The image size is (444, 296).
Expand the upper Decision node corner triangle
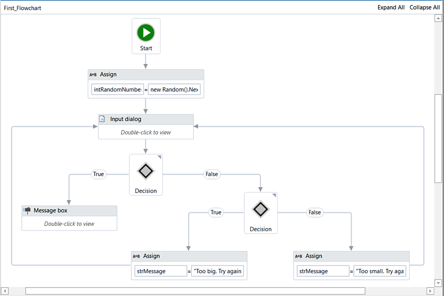(159, 157)
